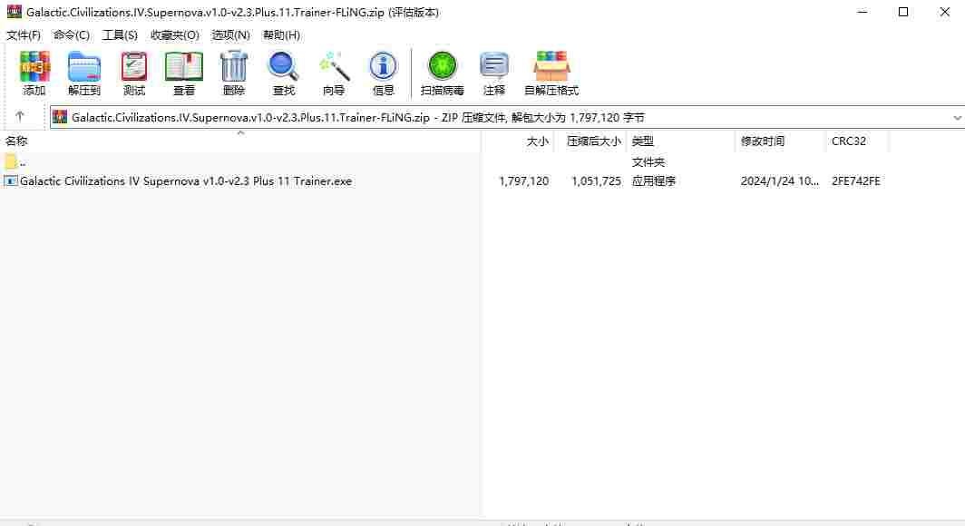Open the 选项(N) menu
965x526 pixels.
[230, 35]
